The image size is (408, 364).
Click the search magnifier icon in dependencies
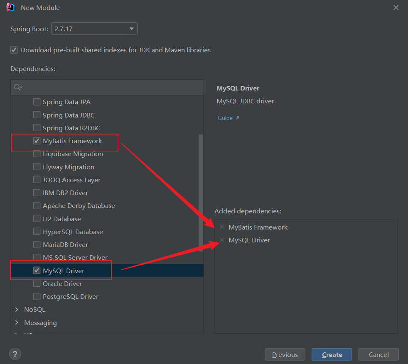17,87
